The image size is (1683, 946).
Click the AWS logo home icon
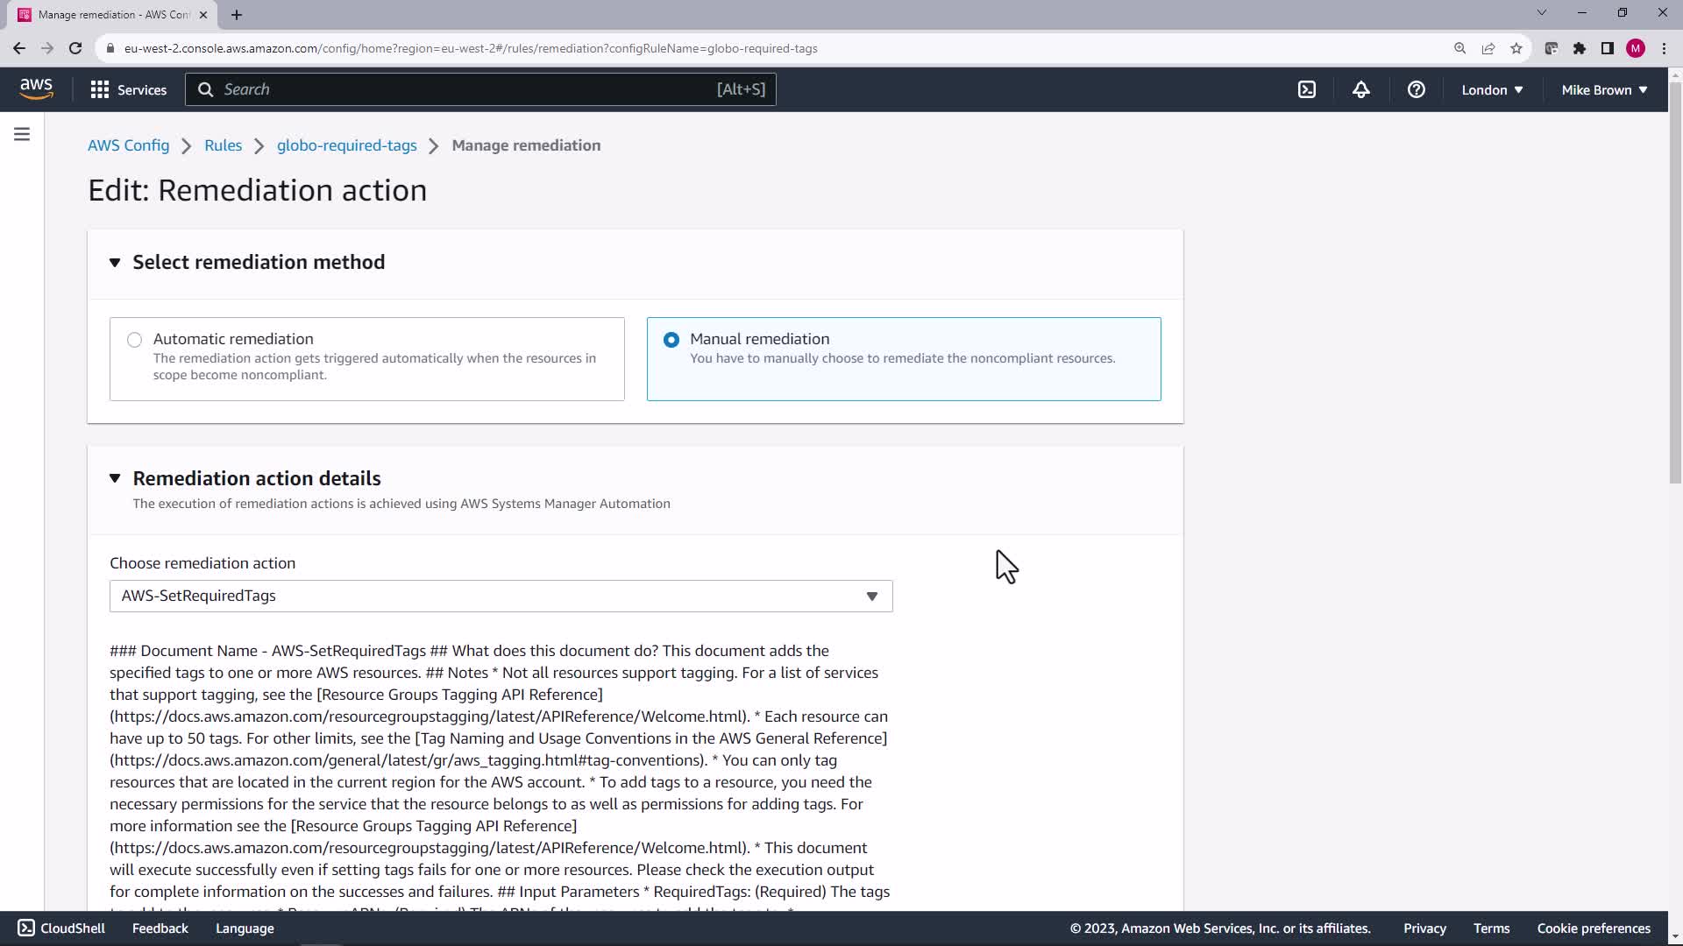(x=36, y=88)
